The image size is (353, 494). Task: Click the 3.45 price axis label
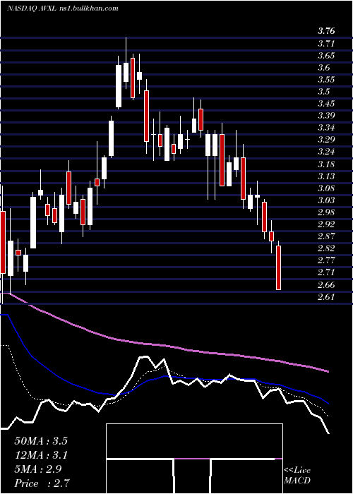pyautogui.click(x=326, y=104)
